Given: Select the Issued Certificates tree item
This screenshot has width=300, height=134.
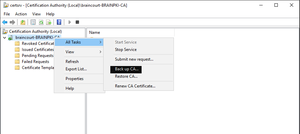Looking at the screenshot, I should pos(38,50).
